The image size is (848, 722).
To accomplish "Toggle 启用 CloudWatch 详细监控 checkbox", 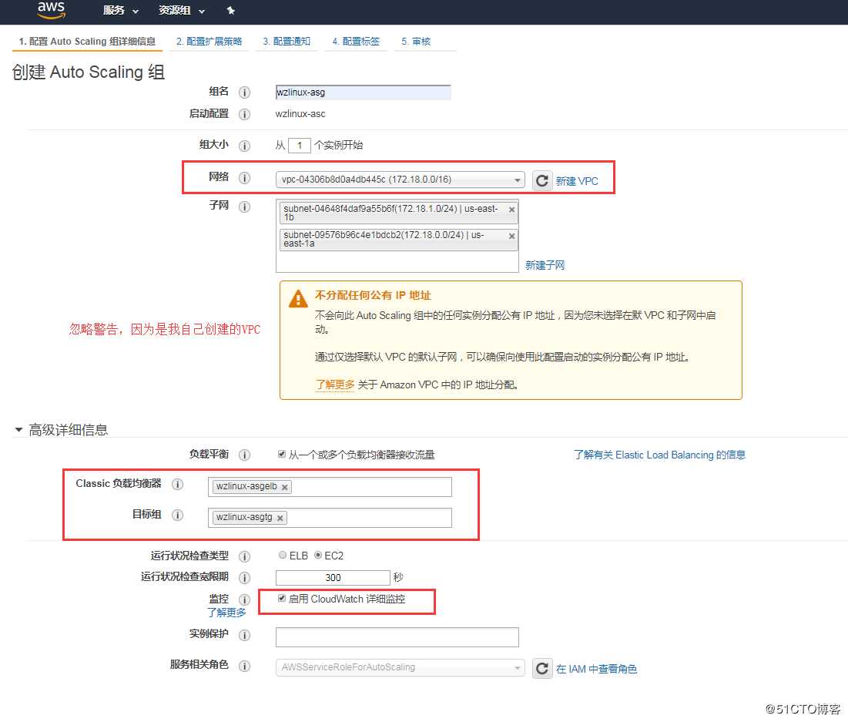I will pos(282,598).
